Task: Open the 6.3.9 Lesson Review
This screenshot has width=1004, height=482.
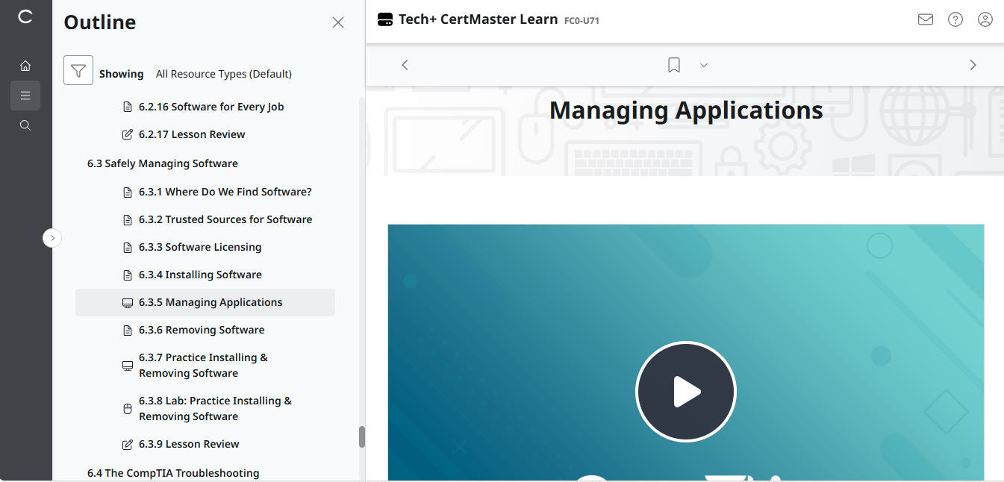Action: (189, 443)
